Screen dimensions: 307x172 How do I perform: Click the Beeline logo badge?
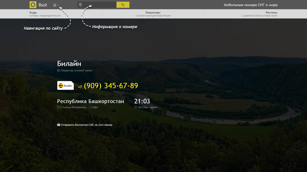tap(65, 86)
